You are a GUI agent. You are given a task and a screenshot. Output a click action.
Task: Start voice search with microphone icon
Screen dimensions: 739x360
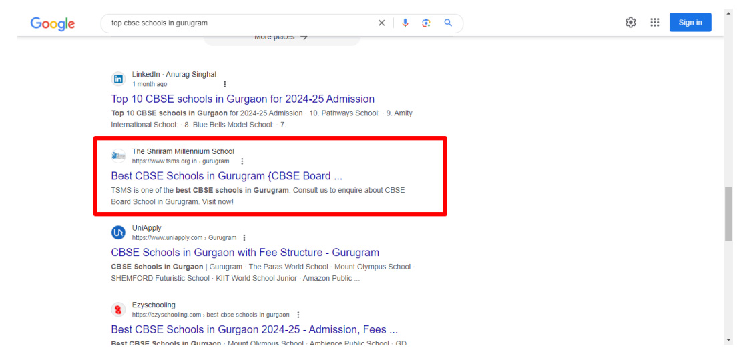[x=405, y=23]
